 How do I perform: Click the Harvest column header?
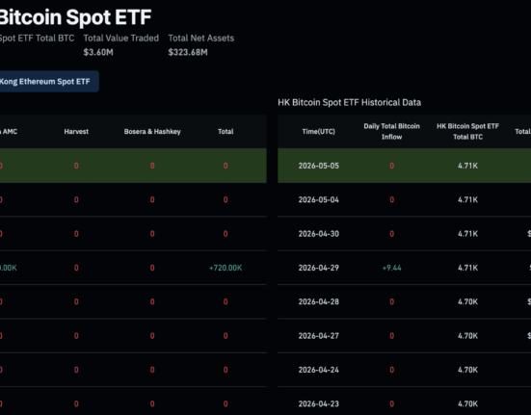pos(76,132)
